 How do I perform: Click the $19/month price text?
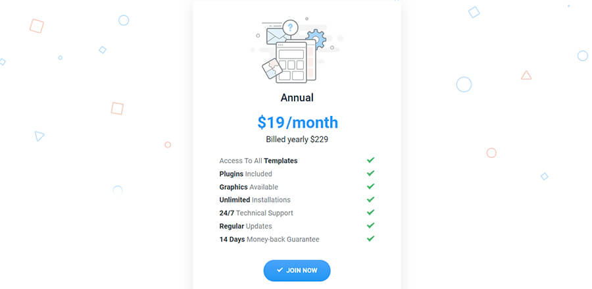tap(297, 122)
